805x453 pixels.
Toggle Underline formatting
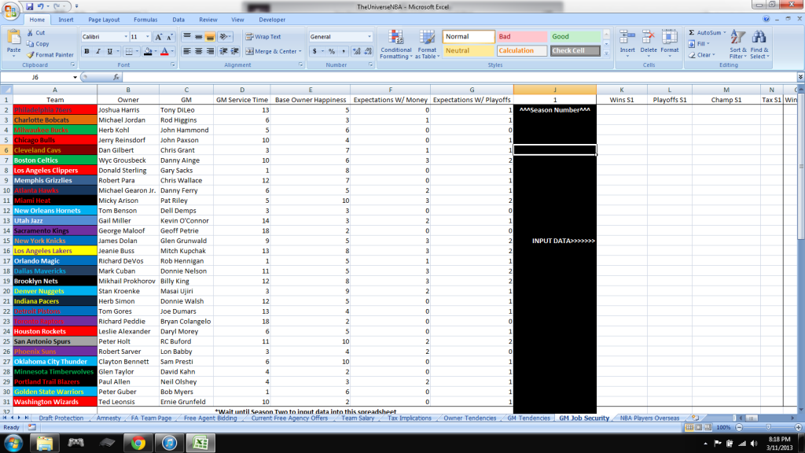tap(109, 51)
